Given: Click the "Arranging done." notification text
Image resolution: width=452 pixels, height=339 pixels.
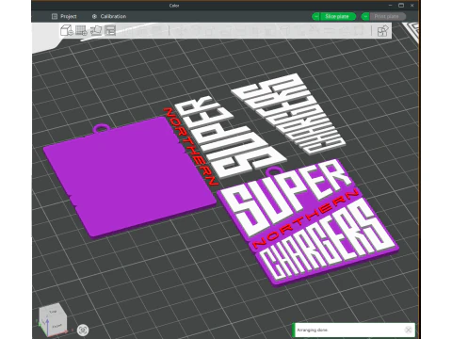Looking at the screenshot, I should tap(313, 330).
